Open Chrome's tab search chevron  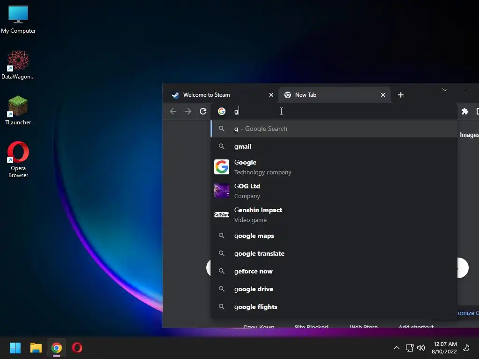tap(445, 90)
